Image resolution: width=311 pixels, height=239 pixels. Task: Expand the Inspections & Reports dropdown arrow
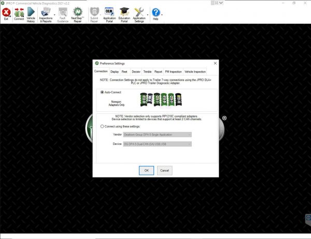(x=54, y=15)
